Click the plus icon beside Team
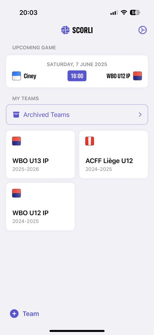This screenshot has width=154, height=335. pos(14,314)
